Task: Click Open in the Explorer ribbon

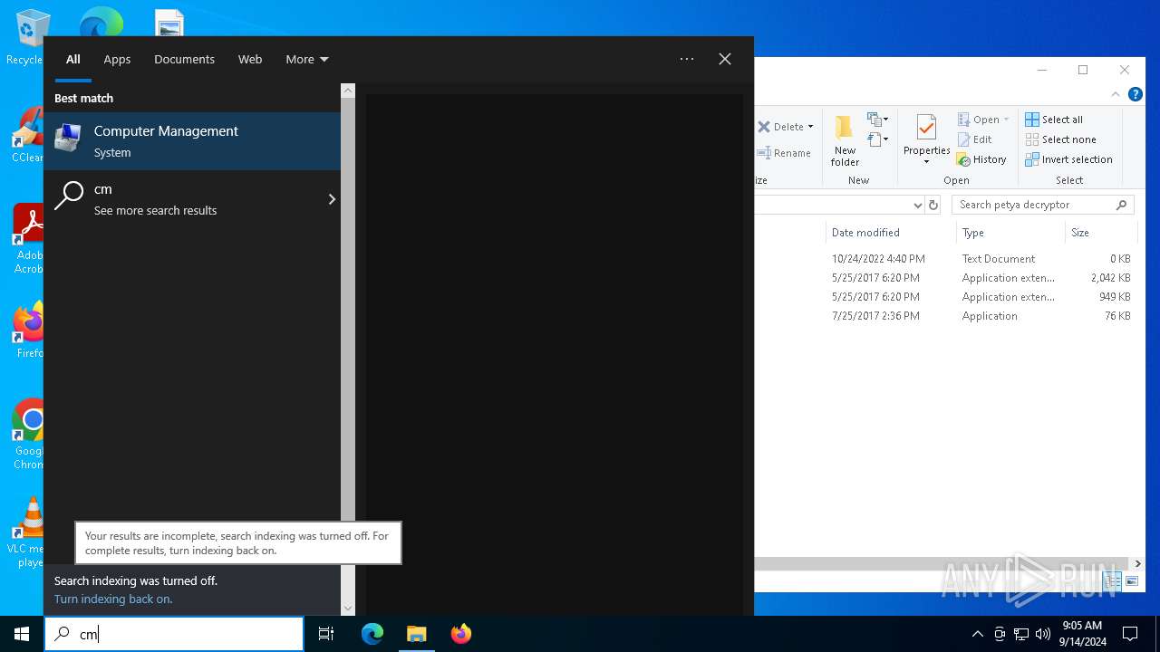Action: click(979, 120)
